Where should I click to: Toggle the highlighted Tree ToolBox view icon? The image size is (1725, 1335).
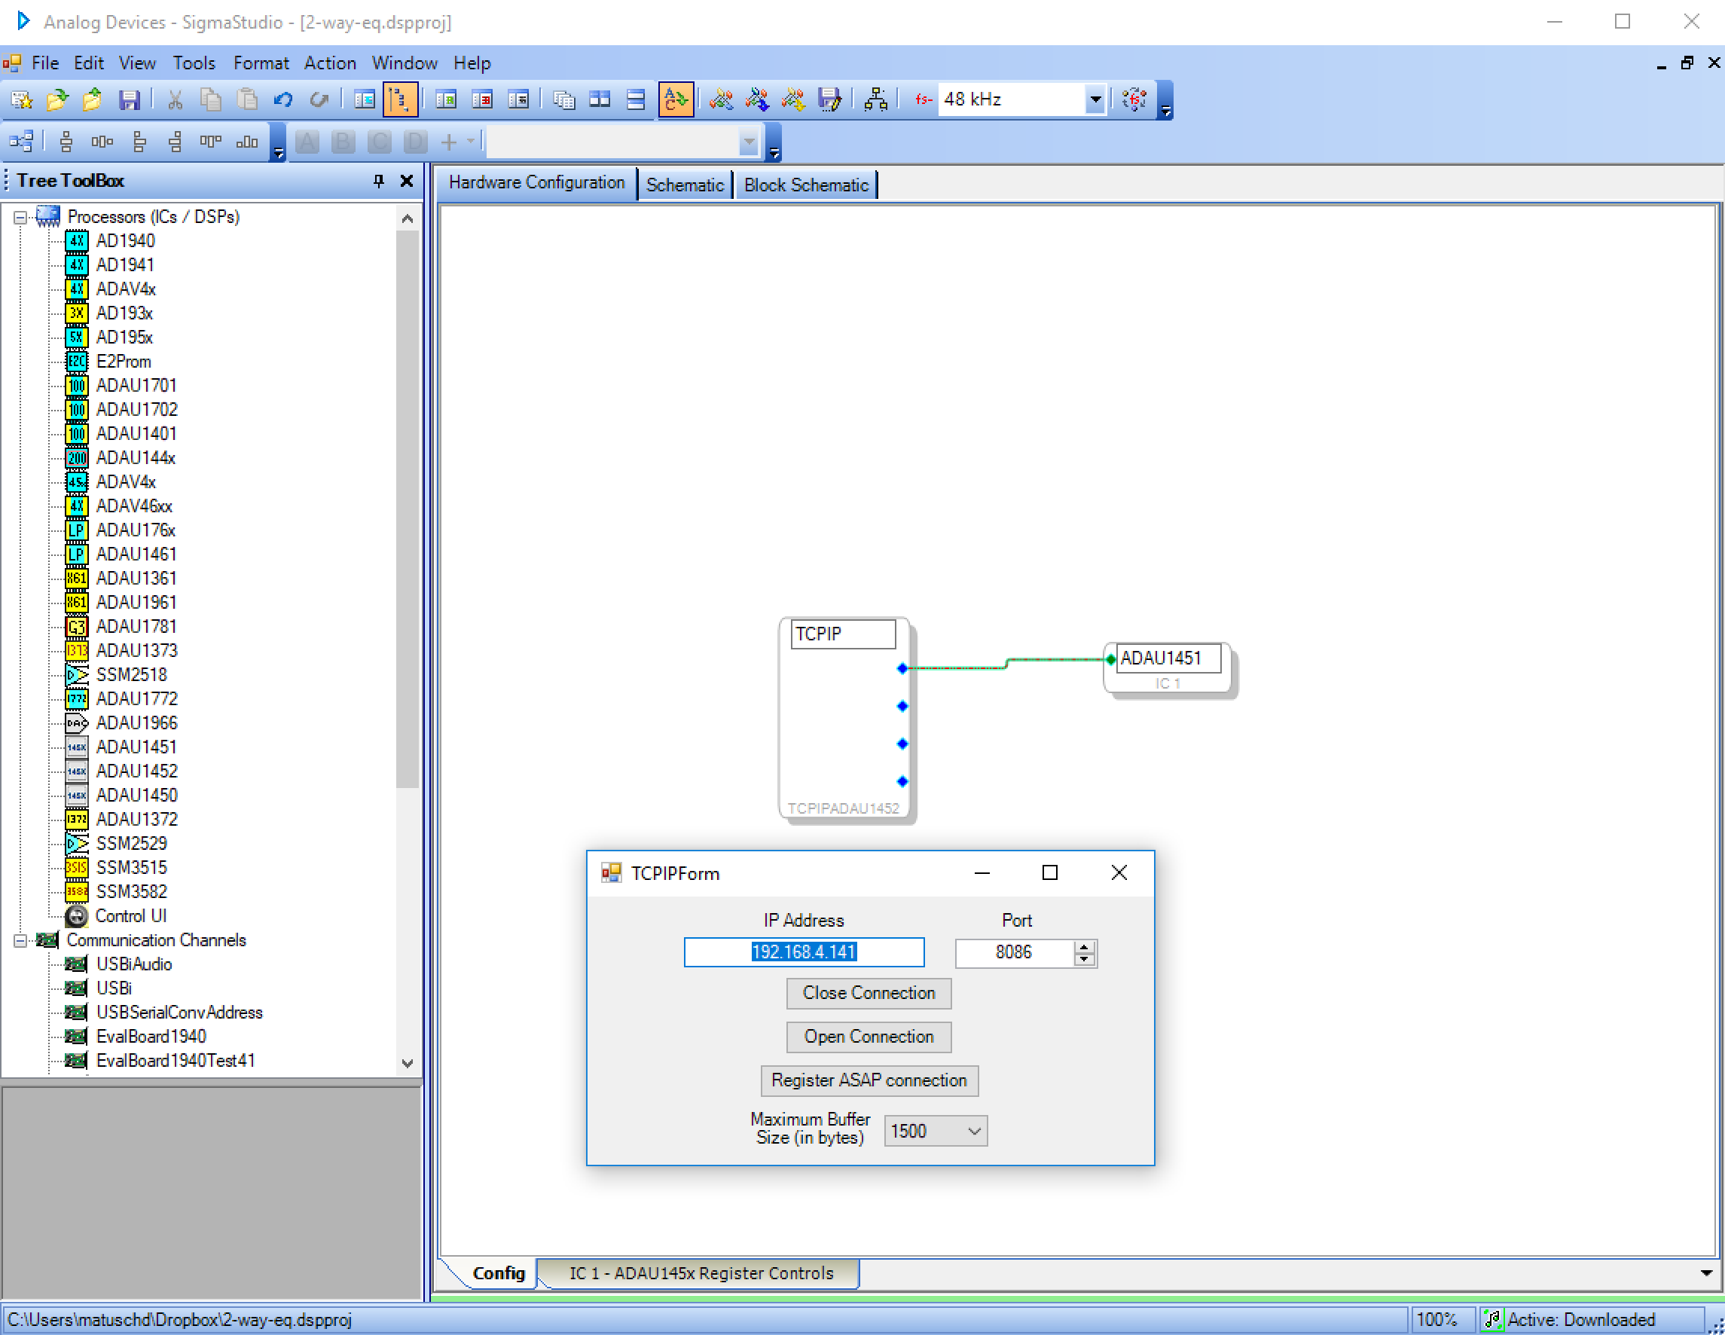coord(400,99)
